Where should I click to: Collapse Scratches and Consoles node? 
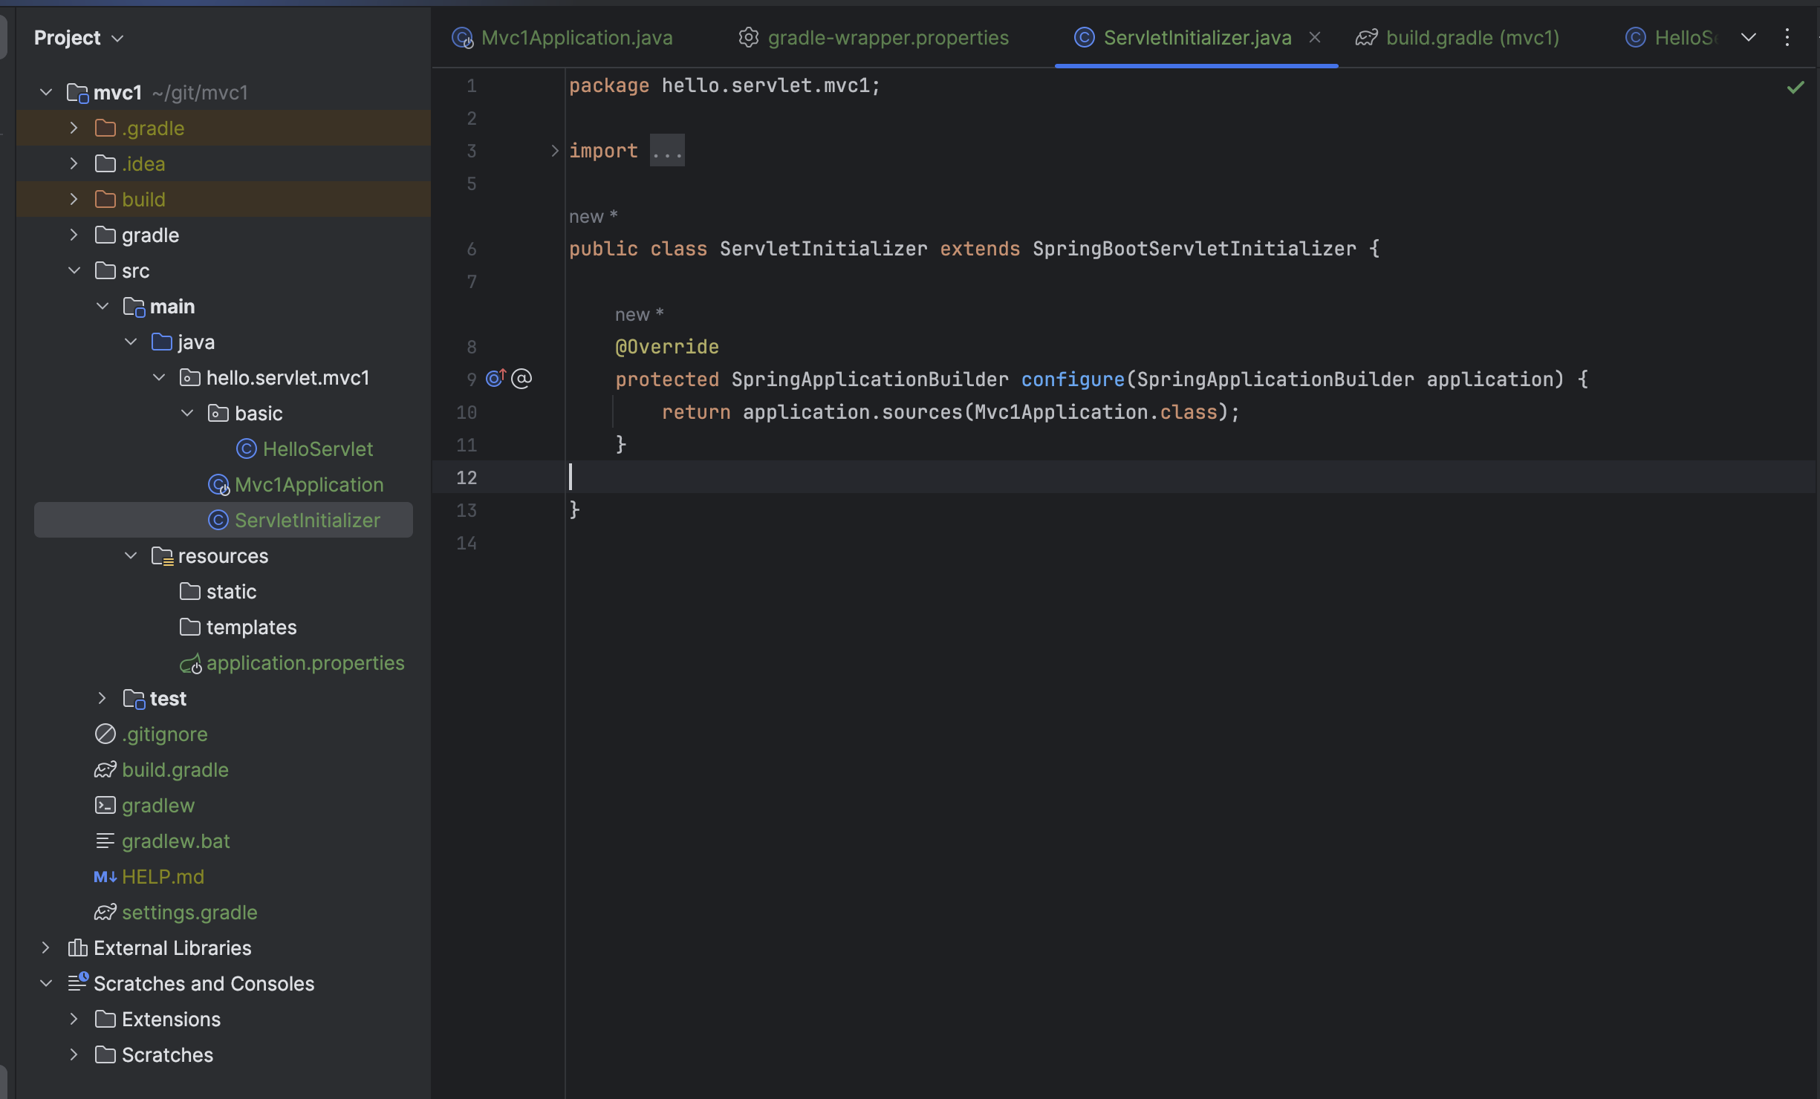click(46, 984)
